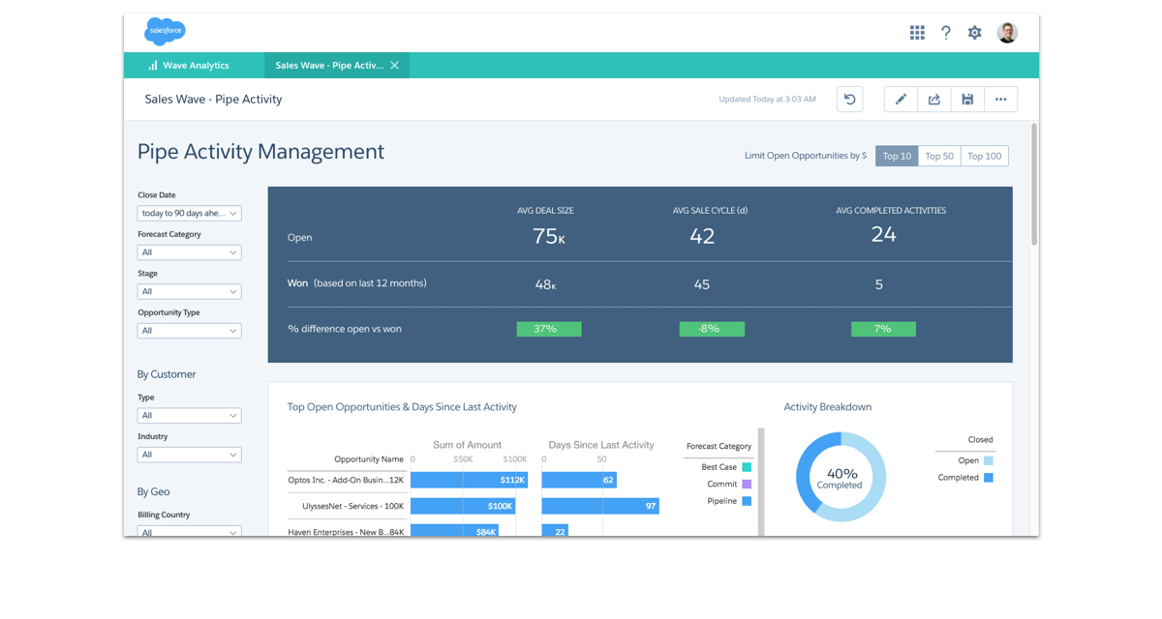
Task: Select the Top 50 limit option
Action: (939, 156)
